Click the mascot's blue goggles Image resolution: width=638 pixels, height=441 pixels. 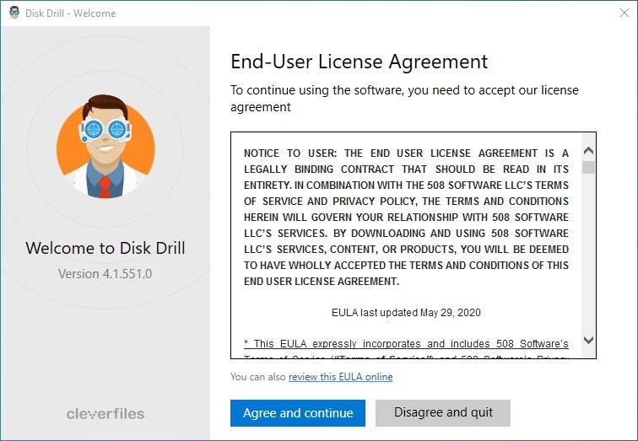tap(105, 130)
